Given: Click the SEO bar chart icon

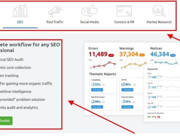Looking at the screenshot, I should pyautogui.click(x=20, y=11).
